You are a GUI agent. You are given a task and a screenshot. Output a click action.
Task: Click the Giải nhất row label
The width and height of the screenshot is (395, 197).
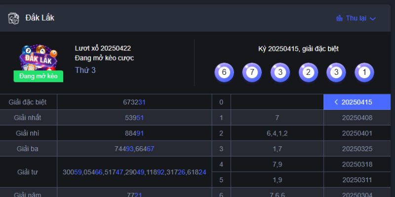(28, 118)
